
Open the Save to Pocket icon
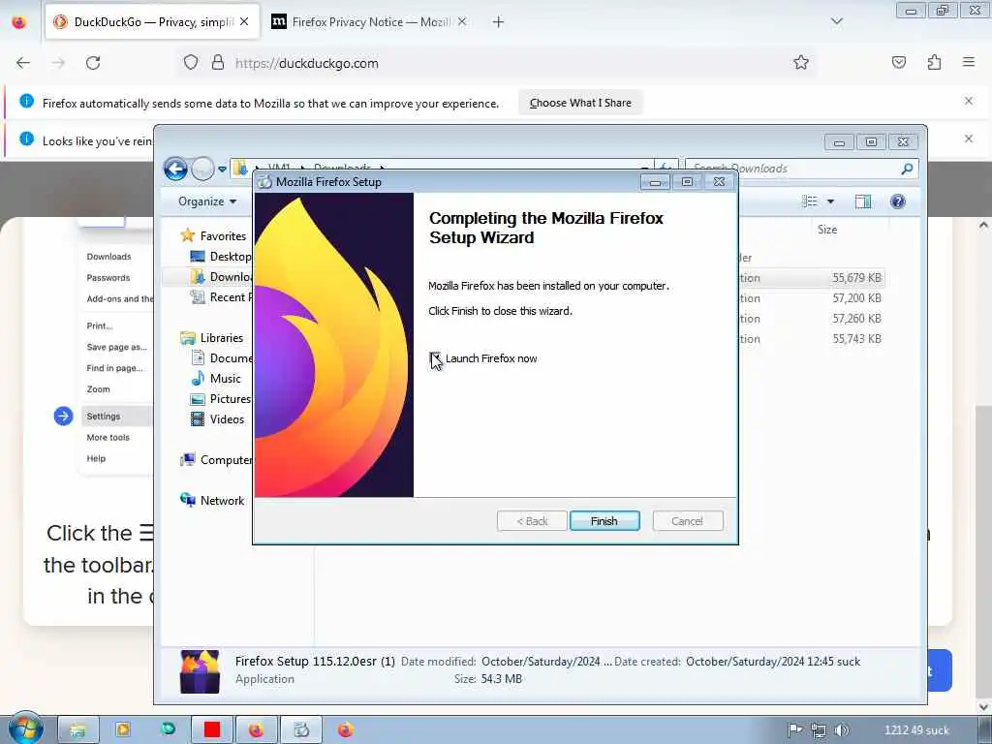point(898,63)
